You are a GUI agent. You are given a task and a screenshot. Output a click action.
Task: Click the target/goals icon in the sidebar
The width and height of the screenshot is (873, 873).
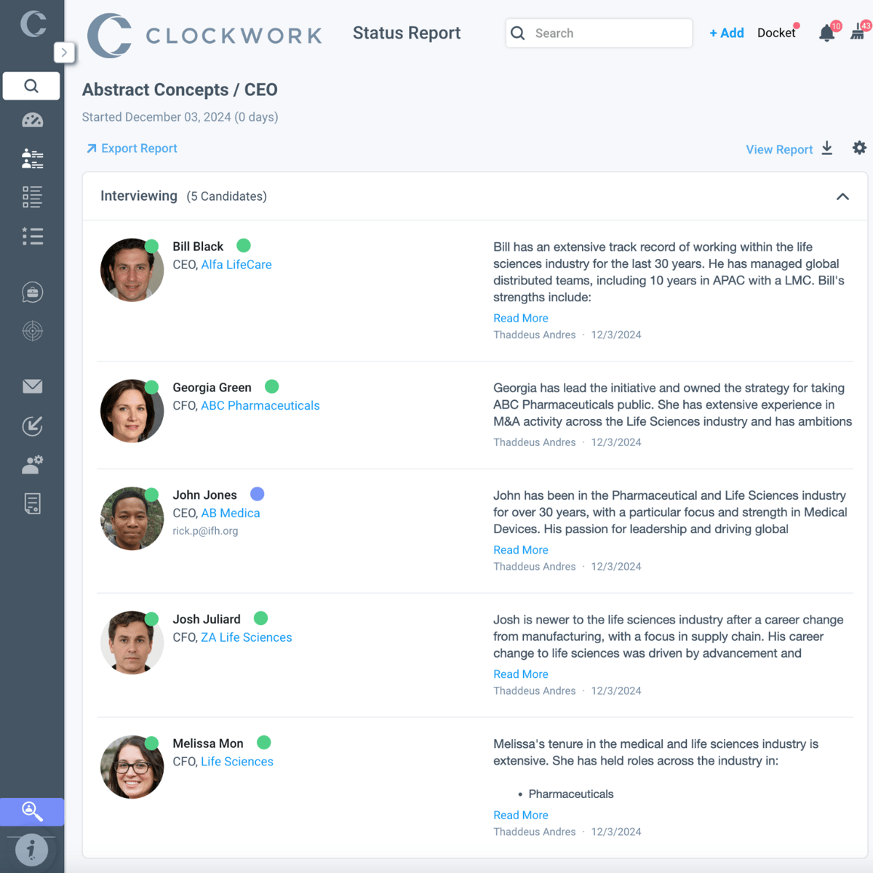click(32, 331)
